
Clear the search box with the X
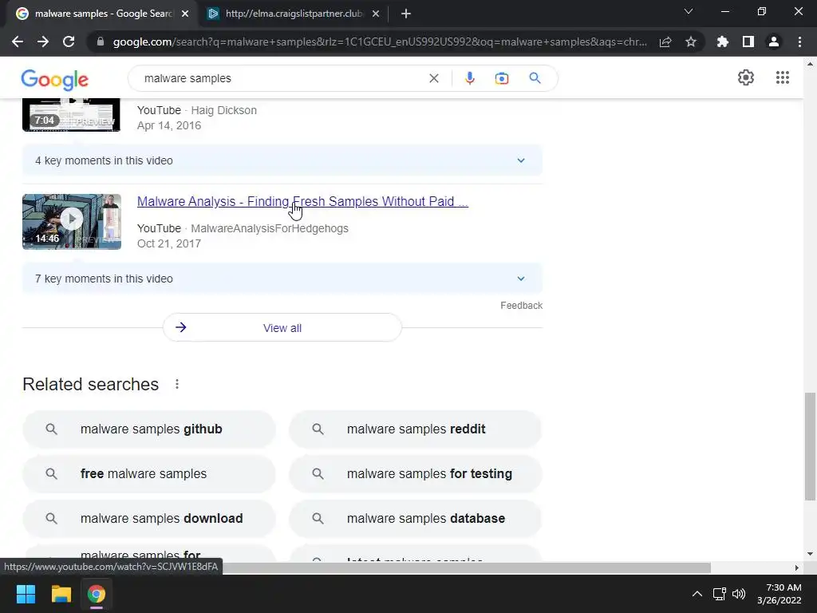coord(433,78)
